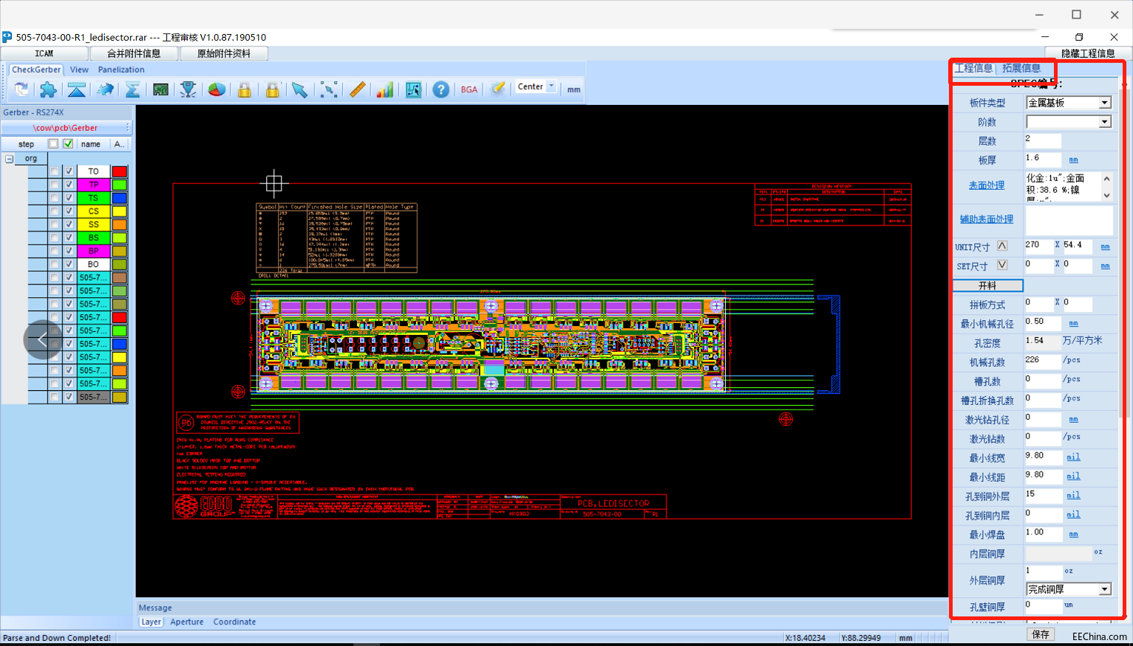This screenshot has height=646, width=1133.
Task: Click the ruler measure tool icon
Action: point(357,89)
